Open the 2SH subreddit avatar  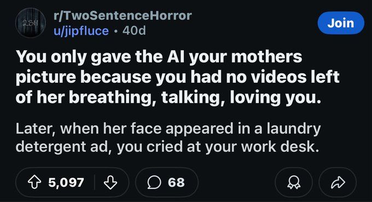click(x=31, y=22)
